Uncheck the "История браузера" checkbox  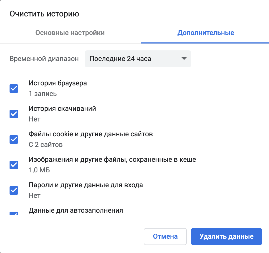[14, 88]
